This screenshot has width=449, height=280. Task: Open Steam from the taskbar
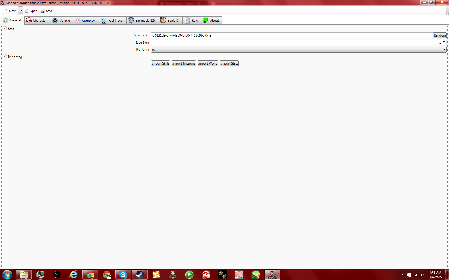click(140, 274)
